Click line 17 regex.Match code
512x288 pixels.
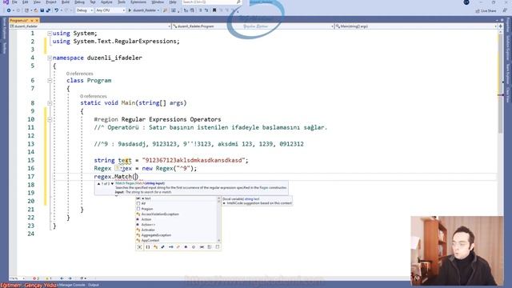tap(116, 177)
